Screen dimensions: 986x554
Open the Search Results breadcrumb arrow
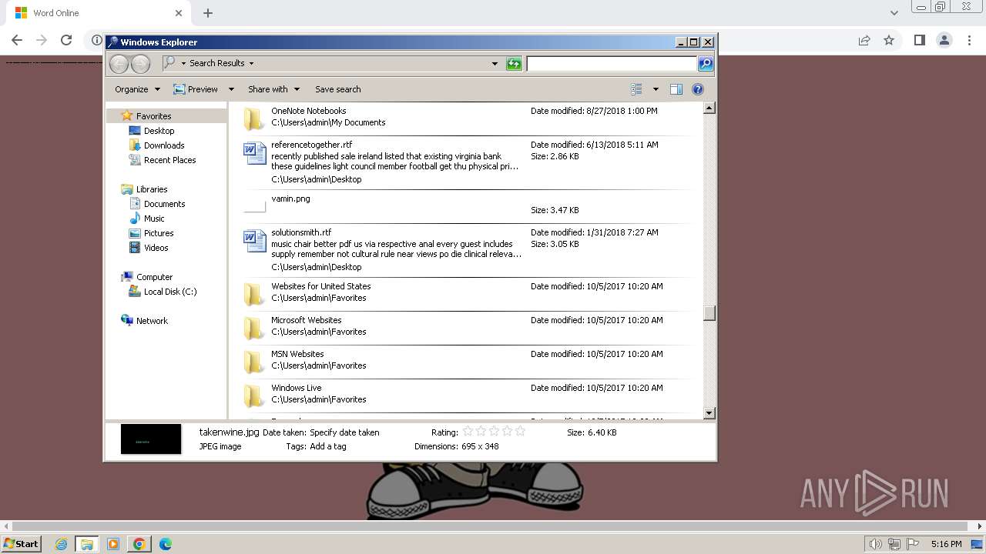[251, 64]
